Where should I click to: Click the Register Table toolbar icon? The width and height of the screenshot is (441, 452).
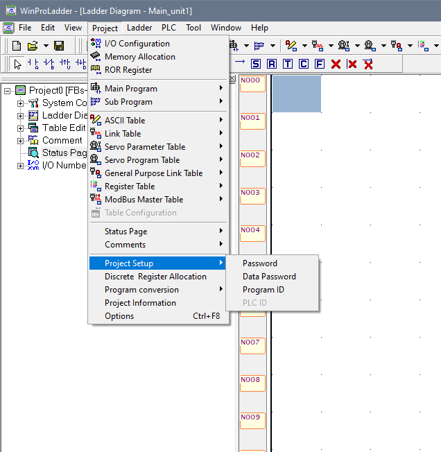coord(423,46)
